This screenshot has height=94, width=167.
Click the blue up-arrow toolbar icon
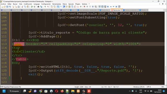(x=111, y=7)
